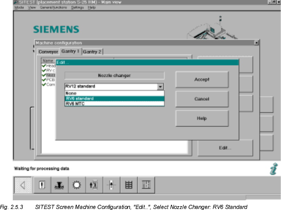Image resolution: width=281 pixels, height=210 pixels.
Task: Click the Waiting for processing data status text
Action: click(x=42, y=168)
